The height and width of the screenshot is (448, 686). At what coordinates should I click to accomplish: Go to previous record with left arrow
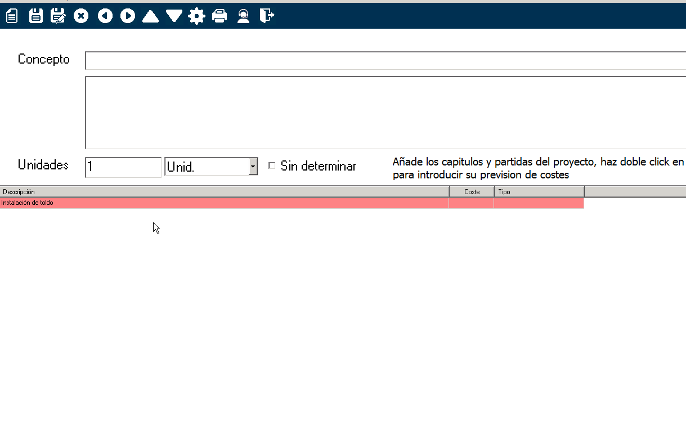coord(105,16)
